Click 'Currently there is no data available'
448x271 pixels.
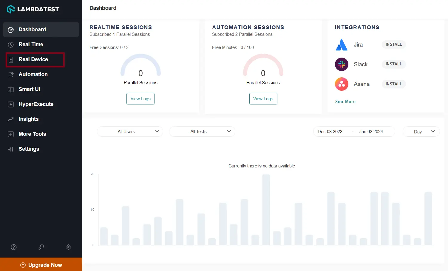tap(262, 166)
